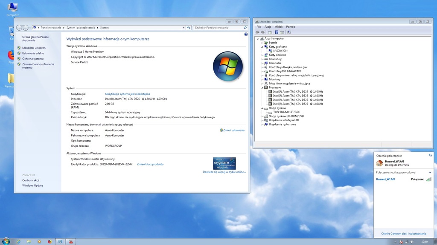Click the Action Center flag icon in tray

[401, 242]
